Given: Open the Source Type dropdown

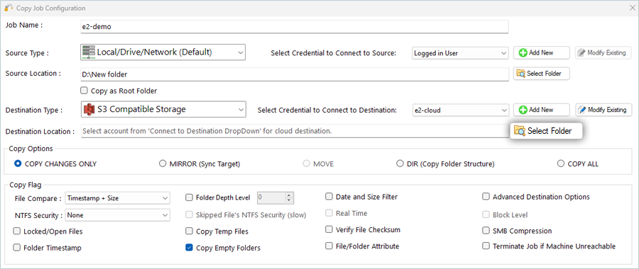Looking at the screenshot, I should click(x=163, y=52).
